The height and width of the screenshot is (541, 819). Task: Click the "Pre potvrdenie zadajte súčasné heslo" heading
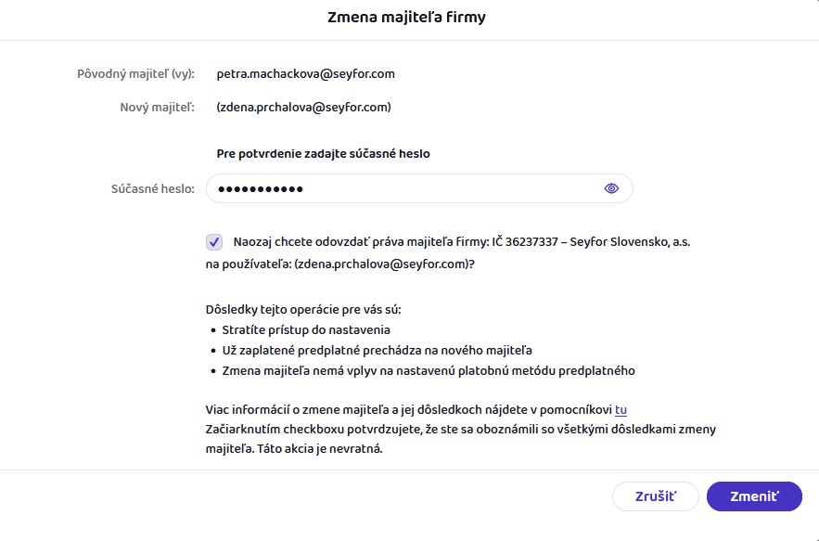(x=323, y=153)
